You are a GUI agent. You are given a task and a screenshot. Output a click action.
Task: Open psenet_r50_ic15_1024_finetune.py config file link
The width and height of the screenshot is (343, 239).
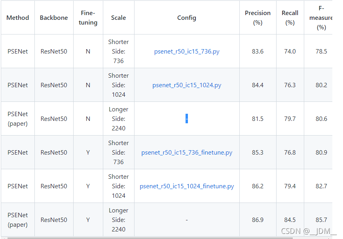pos(187,186)
